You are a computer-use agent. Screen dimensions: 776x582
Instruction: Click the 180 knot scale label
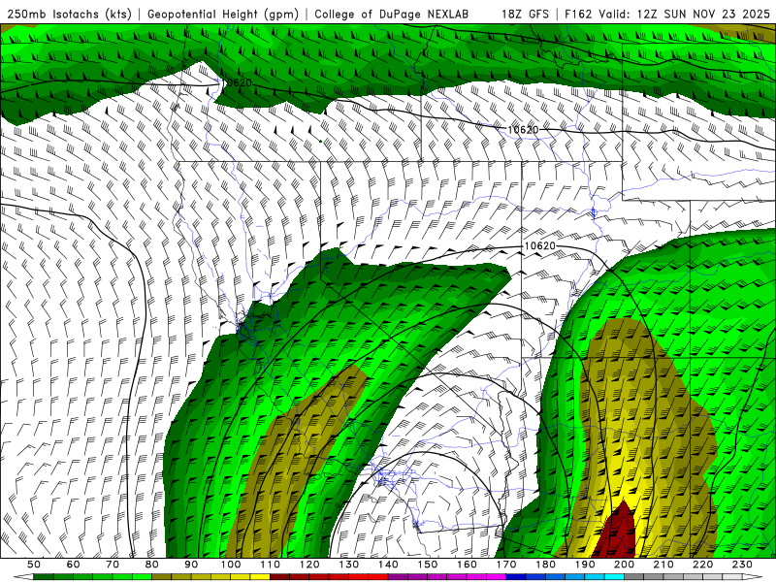546,565
